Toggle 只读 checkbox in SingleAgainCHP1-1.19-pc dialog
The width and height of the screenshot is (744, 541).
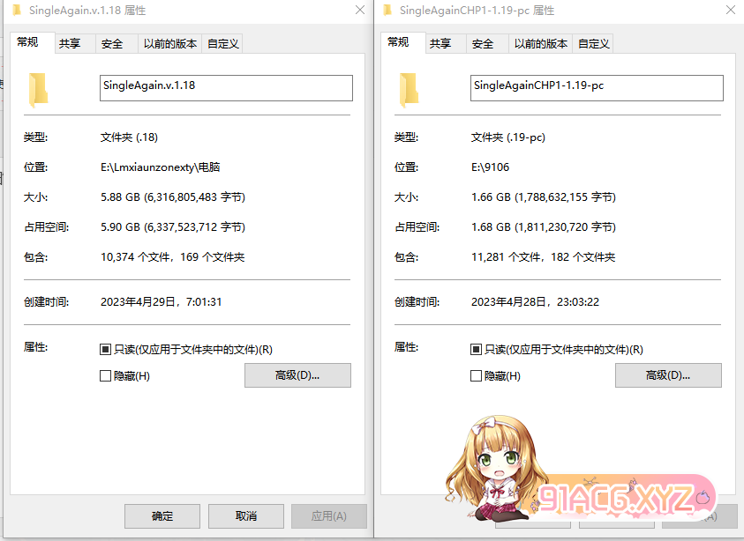(x=477, y=350)
